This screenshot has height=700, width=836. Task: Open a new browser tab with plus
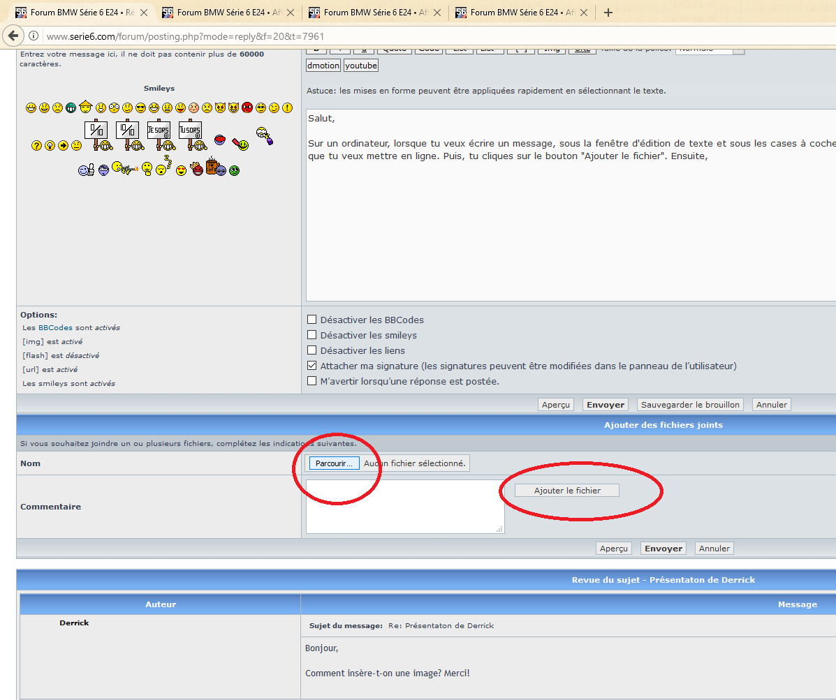(608, 13)
